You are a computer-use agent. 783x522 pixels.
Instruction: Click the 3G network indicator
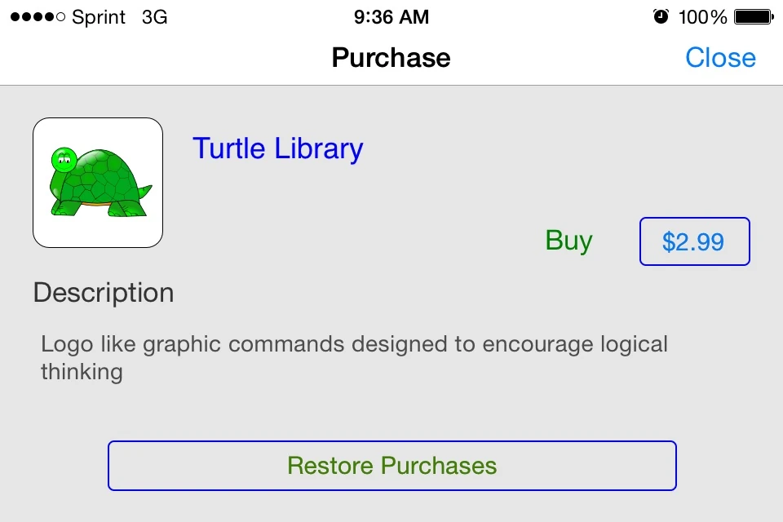[155, 16]
